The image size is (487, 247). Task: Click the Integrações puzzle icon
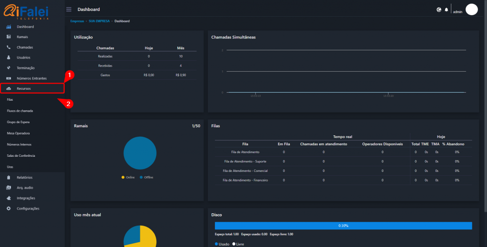[9, 198]
